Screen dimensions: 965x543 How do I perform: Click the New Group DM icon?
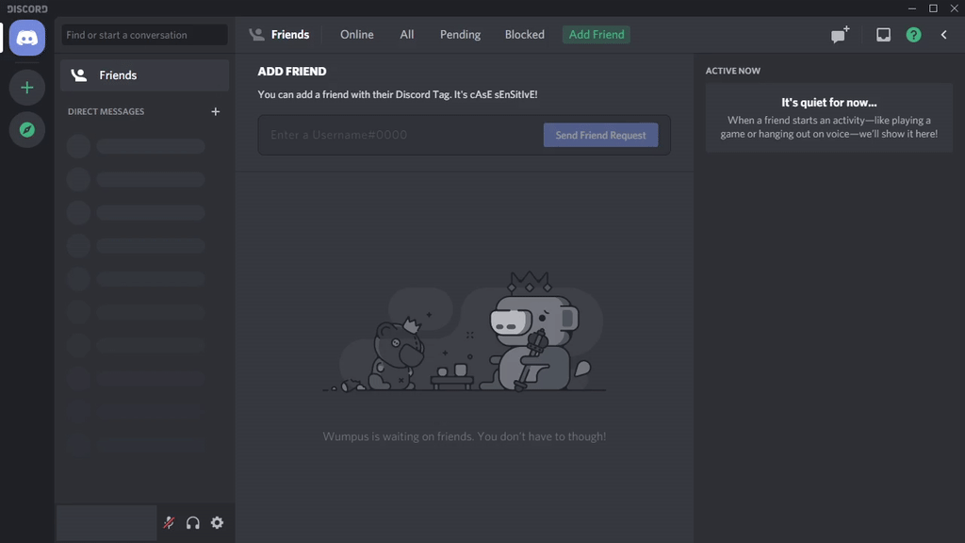840,35
